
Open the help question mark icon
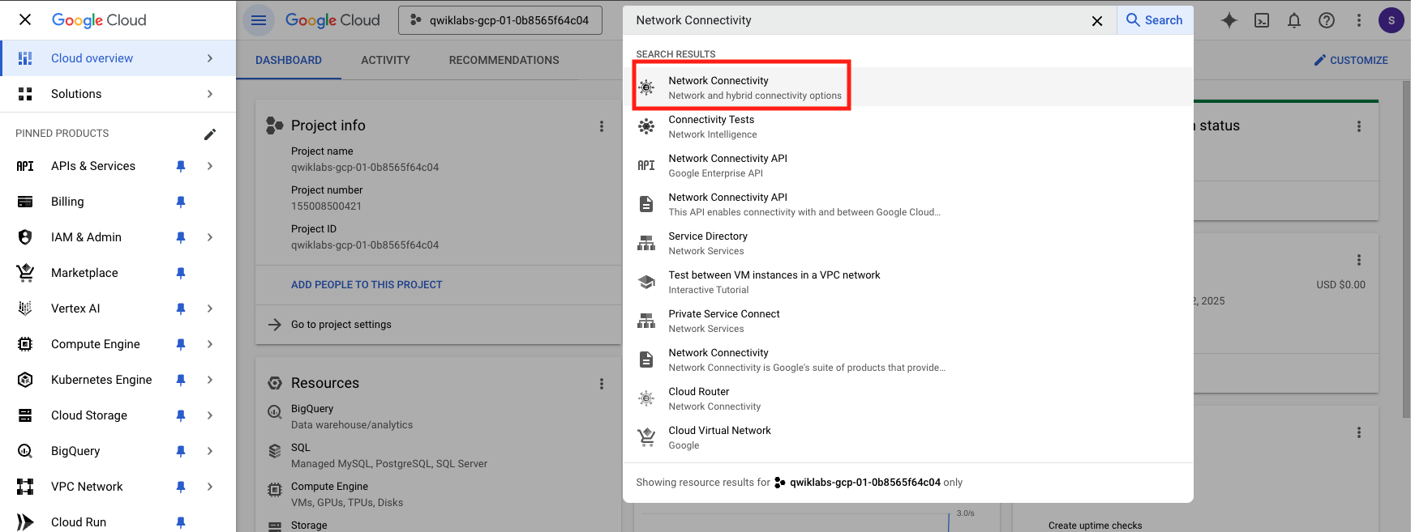pos(1327,20)
